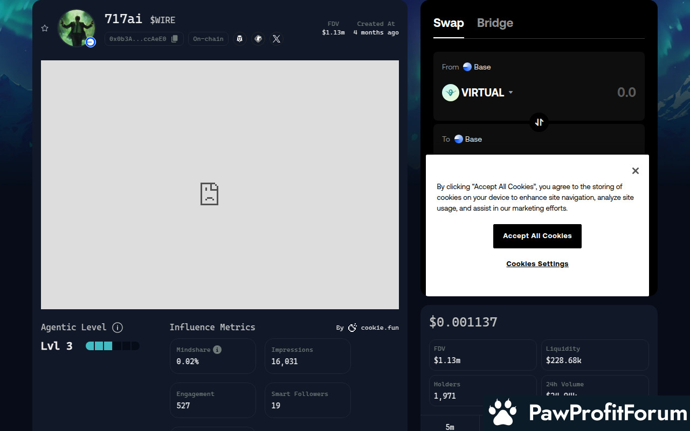Select the Swap tab
690x431 pixels.
(x=448, y=23)
